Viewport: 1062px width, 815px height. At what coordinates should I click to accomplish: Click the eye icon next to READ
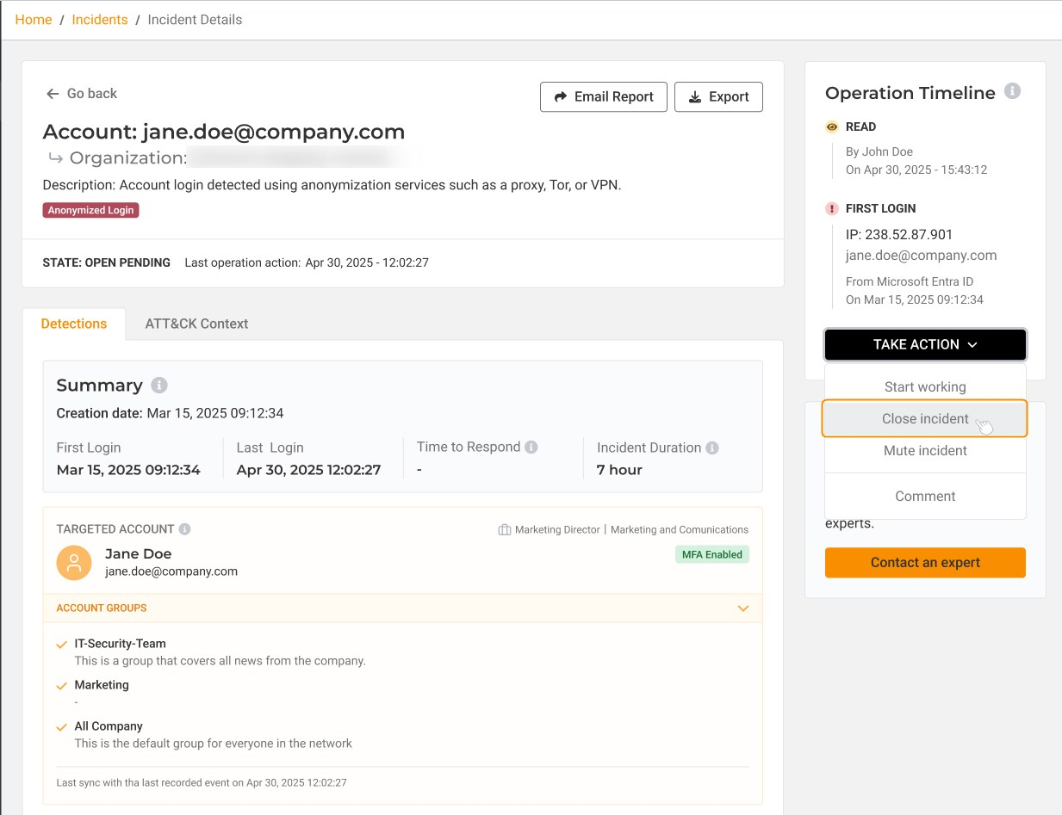(831, 127)
